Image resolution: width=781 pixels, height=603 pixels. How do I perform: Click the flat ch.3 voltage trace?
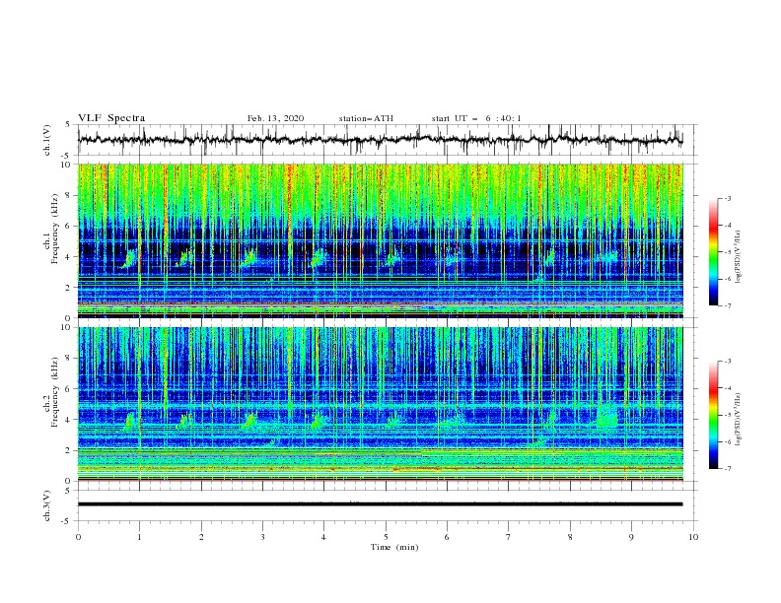(380, 504)
